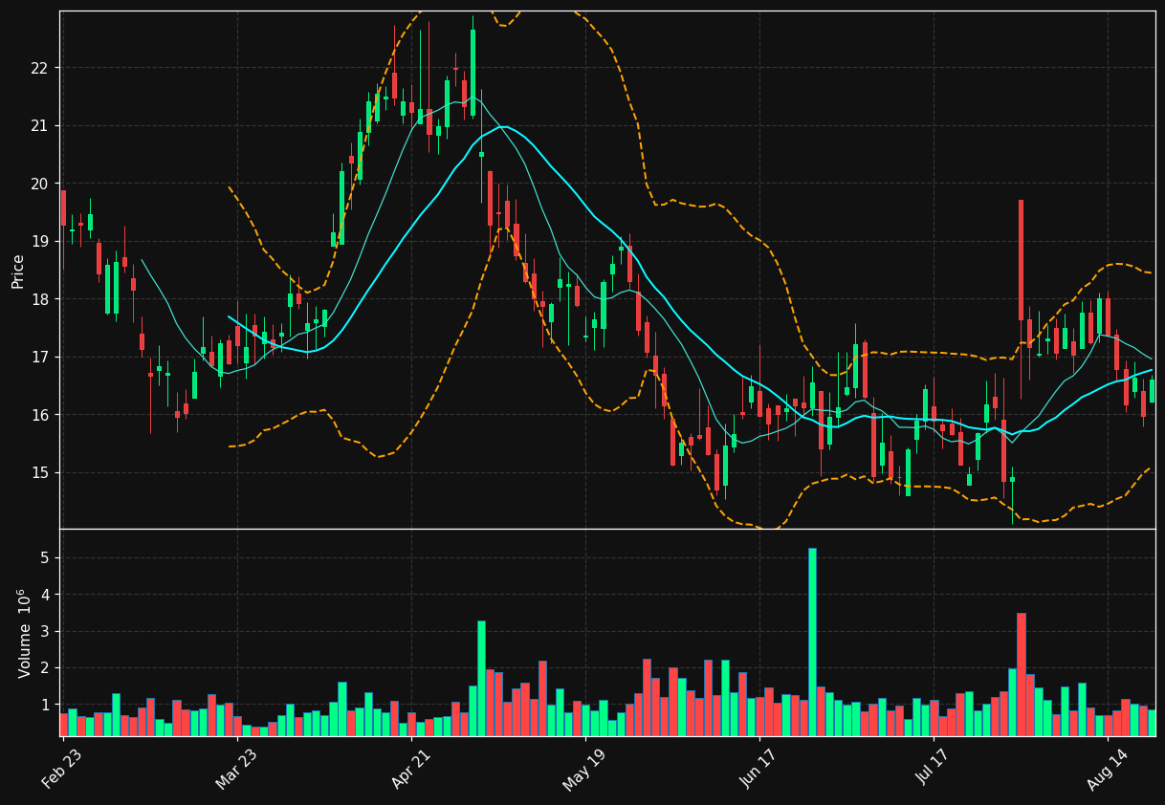Screen dimensions: 1165x805
Task: Select price tick label 21
Action: tap(39, 126)
